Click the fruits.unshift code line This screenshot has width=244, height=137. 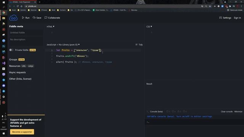click(x=72, y=56)
